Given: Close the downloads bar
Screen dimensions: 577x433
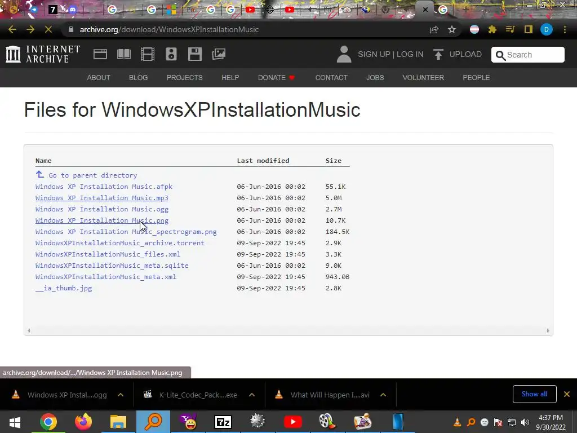Looking at the screenshot, I should [x=567, y=394].
